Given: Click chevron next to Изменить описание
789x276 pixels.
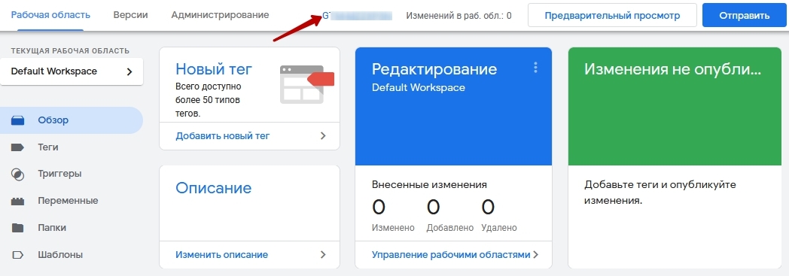Looking at the screenshot, I should pos(323,255).
